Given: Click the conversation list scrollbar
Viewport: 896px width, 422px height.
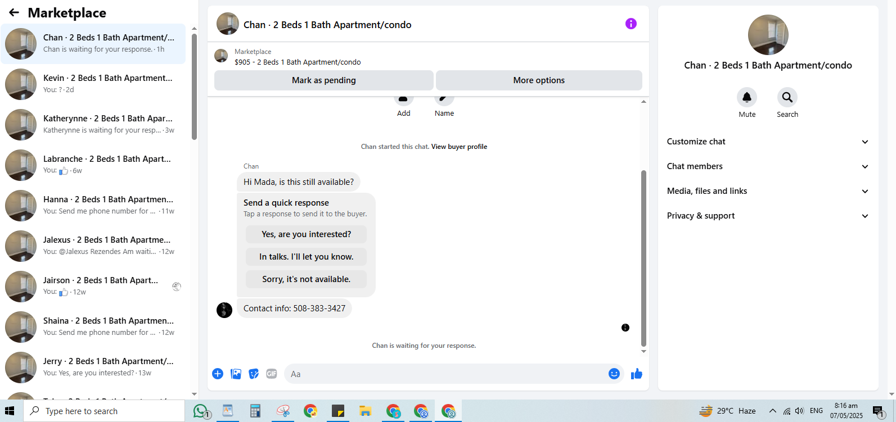Looking at the screenshot, I should click(x=194, y=87).
